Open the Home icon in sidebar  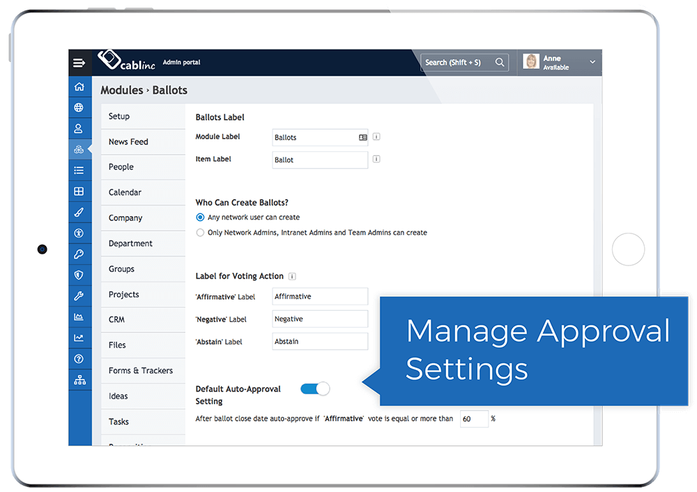[79, 86]
